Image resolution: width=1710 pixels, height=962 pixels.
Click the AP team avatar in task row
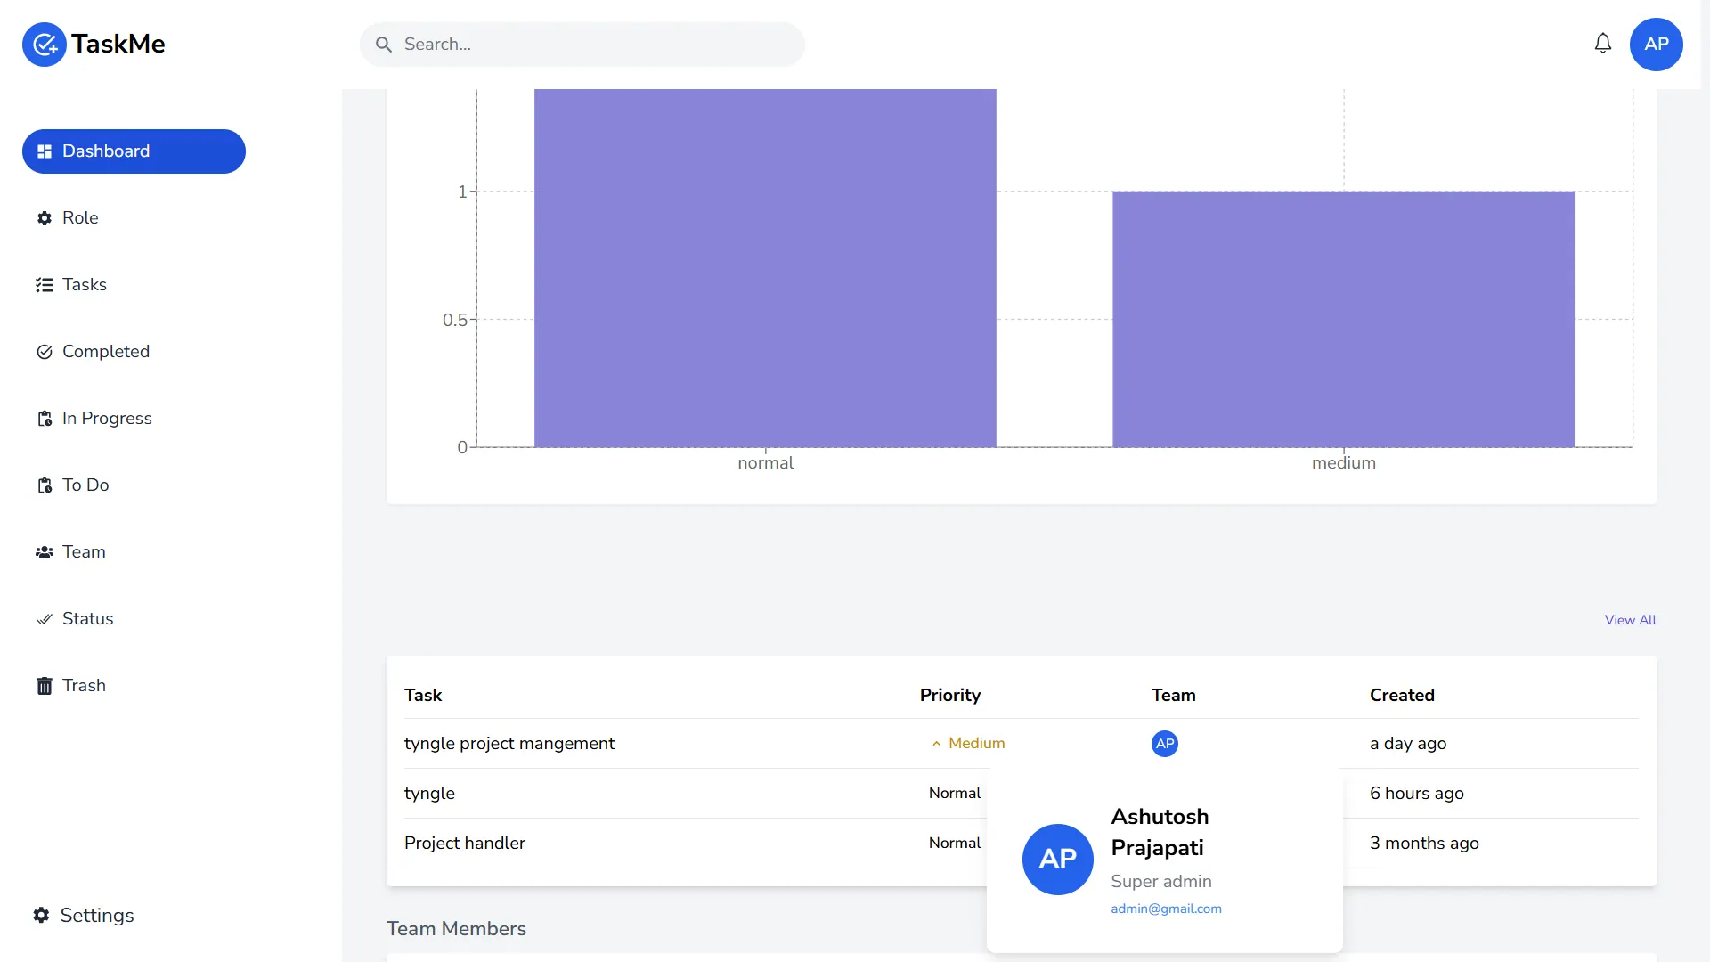point(1165,744)
